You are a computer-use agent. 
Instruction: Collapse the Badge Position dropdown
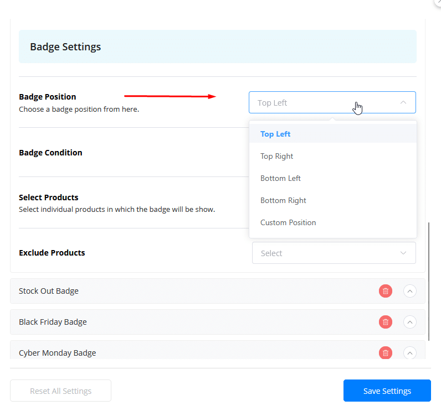pyautogui.click(x=403, y=102)
